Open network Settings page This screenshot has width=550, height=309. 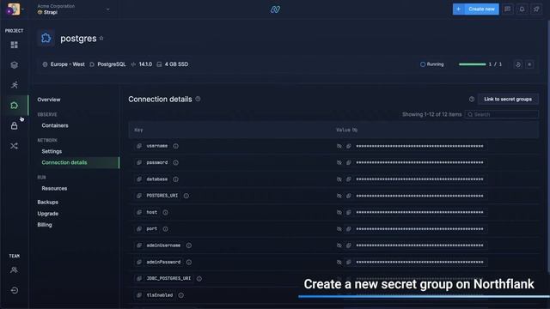pyautogui.click(x=52, y=151)
